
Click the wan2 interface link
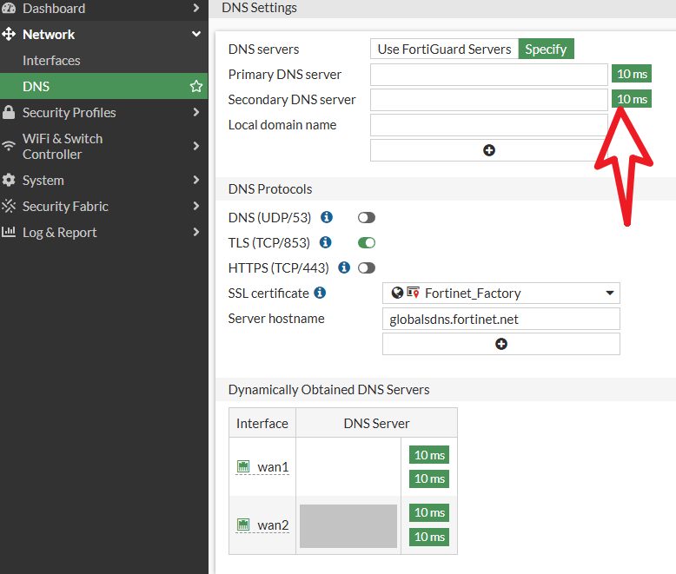click(x=272, y=525)
